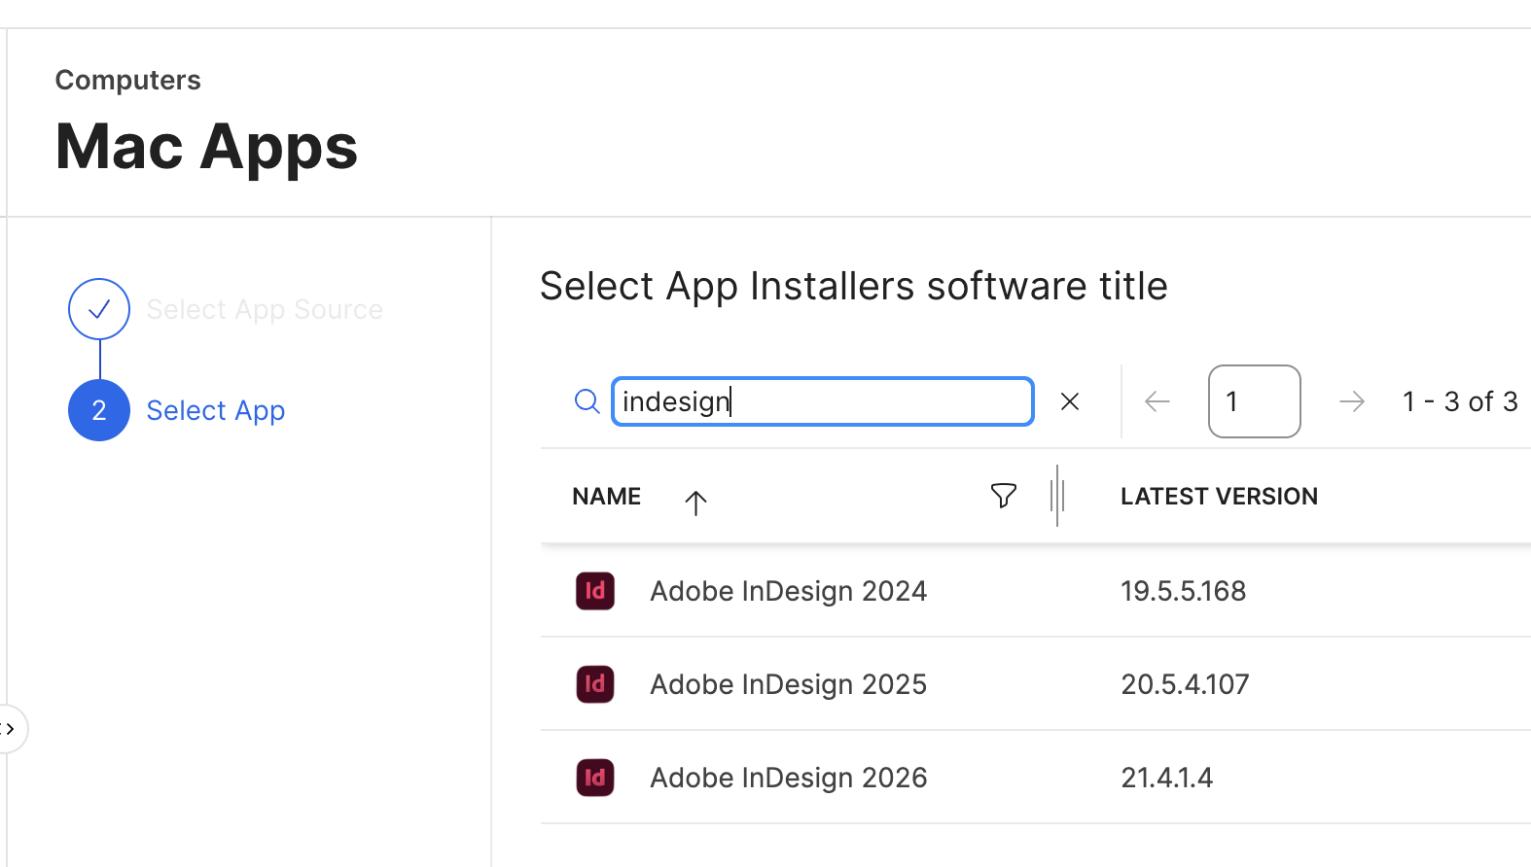Click the Name column resize handle

(x=1057, y=496)
